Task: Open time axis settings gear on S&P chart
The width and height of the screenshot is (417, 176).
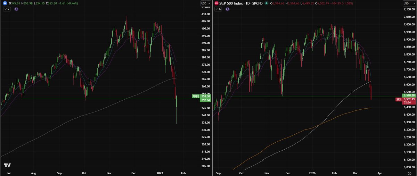Action: (x=409, y=173)
